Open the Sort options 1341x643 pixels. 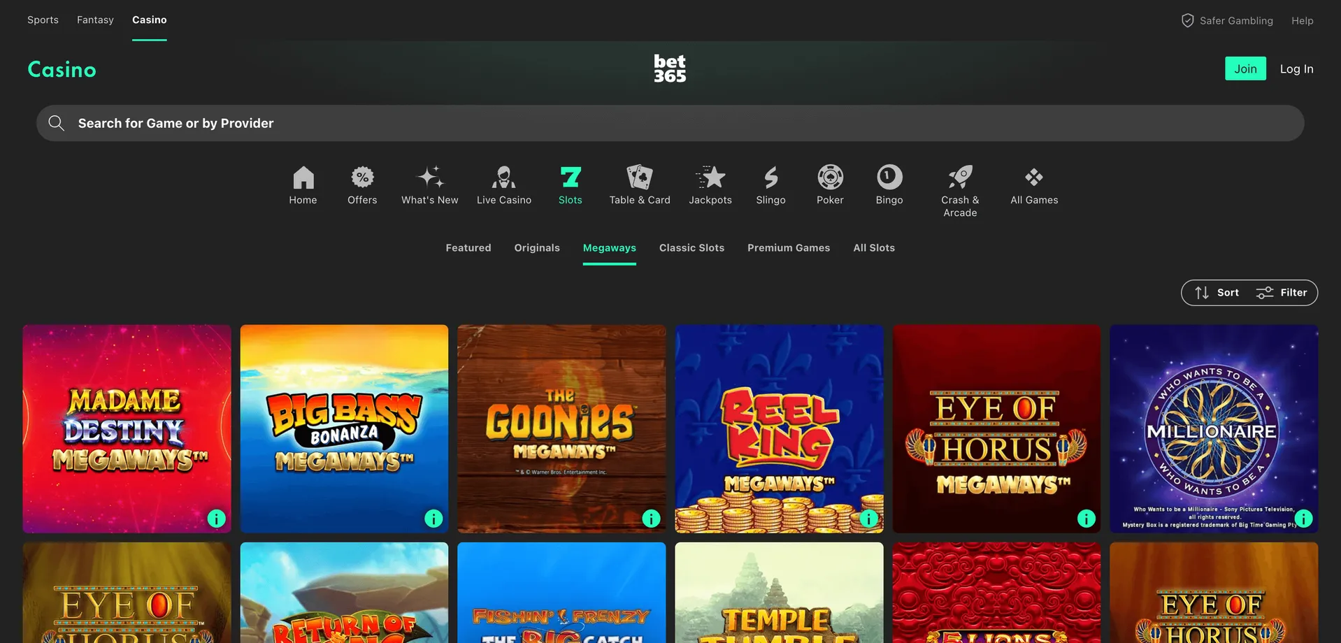(1217, 293)
